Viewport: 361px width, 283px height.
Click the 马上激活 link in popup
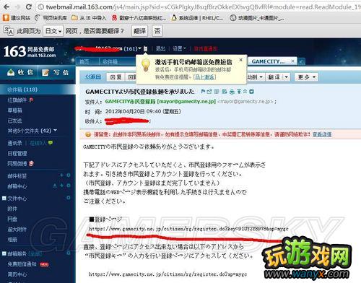point(204,77)
